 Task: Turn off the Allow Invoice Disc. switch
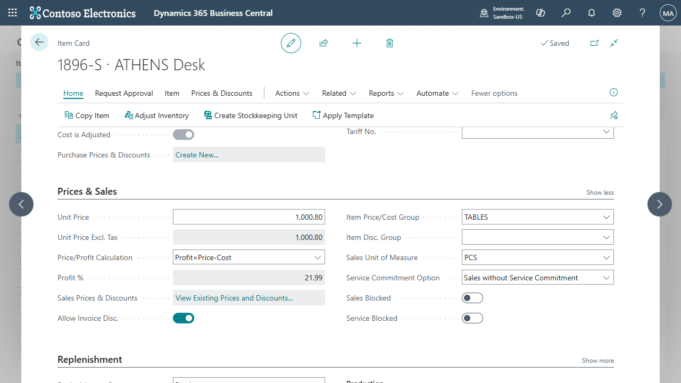click(184, 318)
